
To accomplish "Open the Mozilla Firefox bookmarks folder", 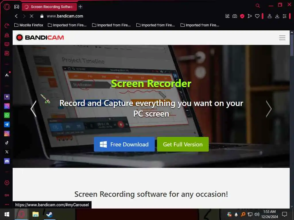I will [x=29, y=25].
